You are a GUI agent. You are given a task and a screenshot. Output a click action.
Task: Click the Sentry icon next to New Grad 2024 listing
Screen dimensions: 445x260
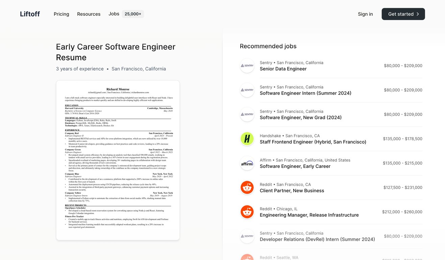[247, 114]
